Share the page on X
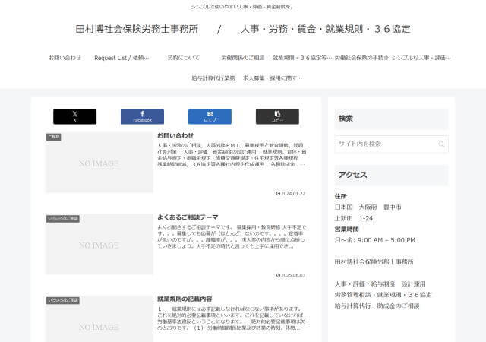 coord(74,117)
